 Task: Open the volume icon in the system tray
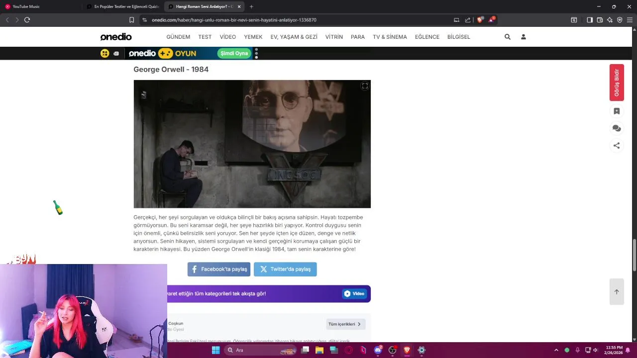tap(595, 350)
